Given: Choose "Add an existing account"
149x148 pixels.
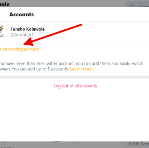Looking at the screenshot, I should (x=19, y=49).
